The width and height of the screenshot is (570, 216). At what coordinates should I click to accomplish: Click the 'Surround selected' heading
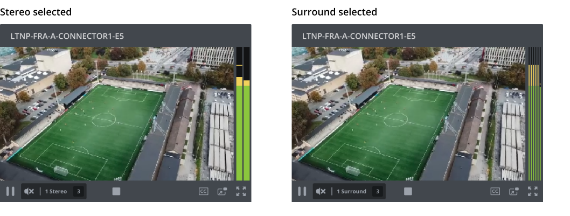click(x=335, y=12)
